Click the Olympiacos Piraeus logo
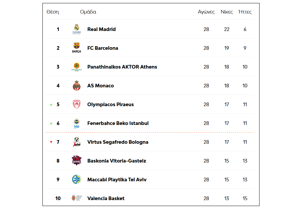Screen dimensions: 296x209 click(x=76, y=104)
